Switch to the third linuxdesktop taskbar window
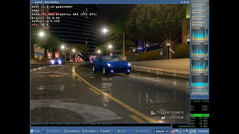This screenshot has width=239, height=134. point(90,131)
